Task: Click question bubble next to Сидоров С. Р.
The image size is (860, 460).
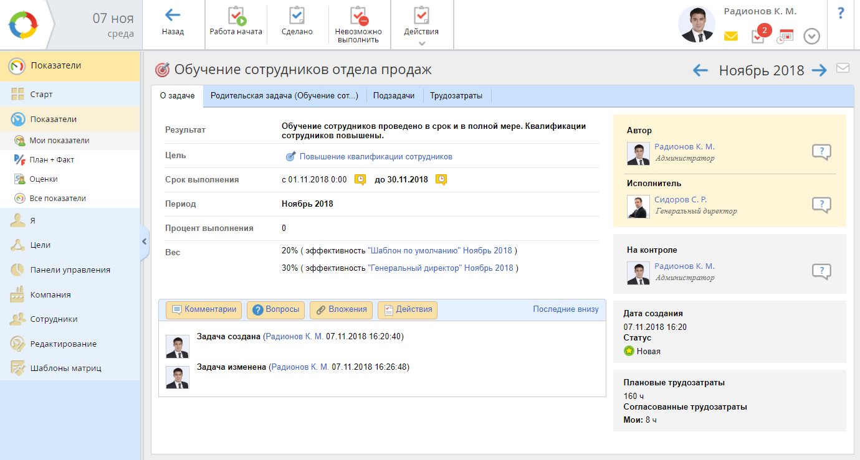Action: pos(821,205)
